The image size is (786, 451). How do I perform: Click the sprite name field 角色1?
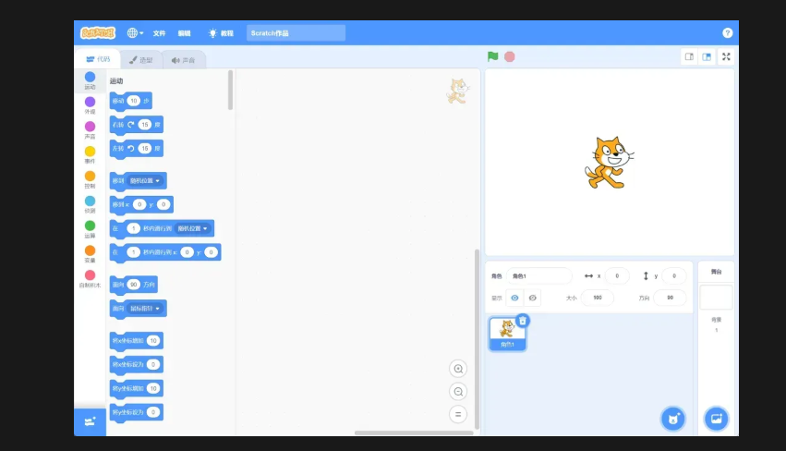click(538, 276)
